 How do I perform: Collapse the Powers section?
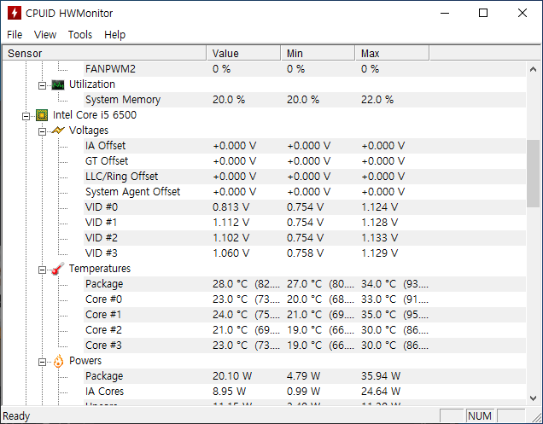[x=42, y=362]
